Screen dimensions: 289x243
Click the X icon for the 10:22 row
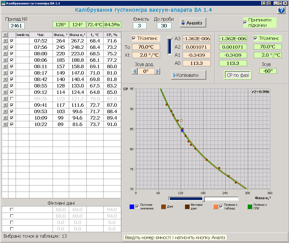[x=5, y=124]
